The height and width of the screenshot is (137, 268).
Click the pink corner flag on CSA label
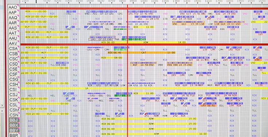pos(19,47)
